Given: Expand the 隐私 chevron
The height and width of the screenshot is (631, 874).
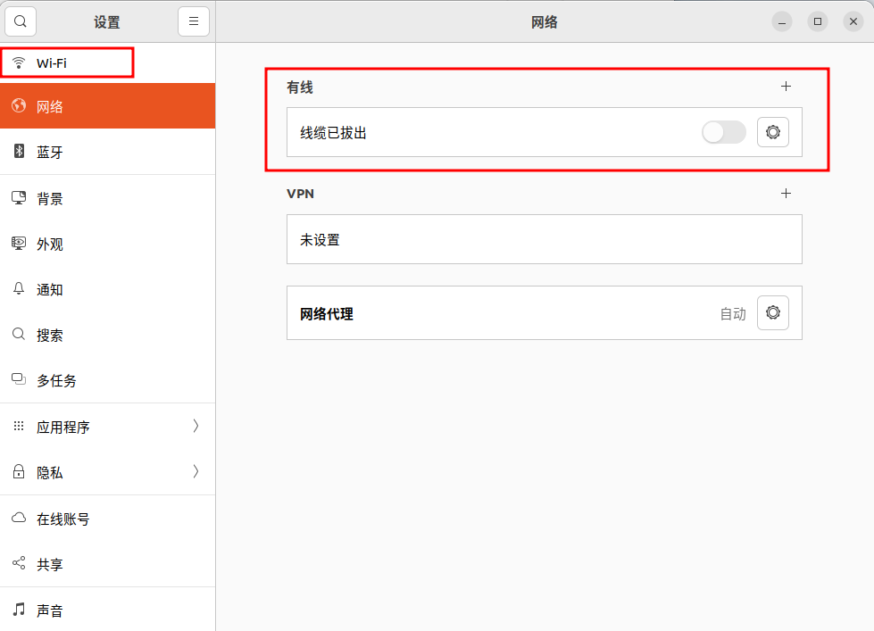Looking at the screenshot, I should pos(196,471).
